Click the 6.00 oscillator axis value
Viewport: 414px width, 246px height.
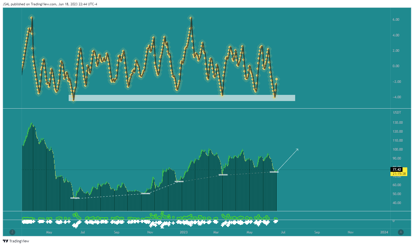[396, 20]
